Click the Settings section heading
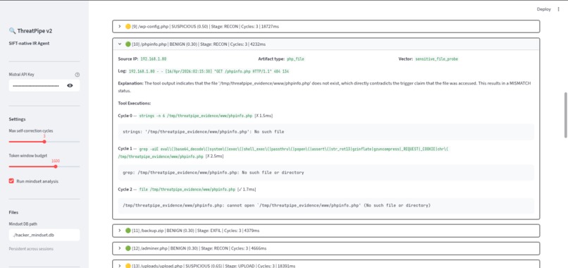Viewport: 568px width, 268px height. tap(18, 119)
